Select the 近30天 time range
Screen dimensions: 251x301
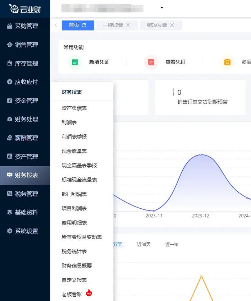point(144,244)
